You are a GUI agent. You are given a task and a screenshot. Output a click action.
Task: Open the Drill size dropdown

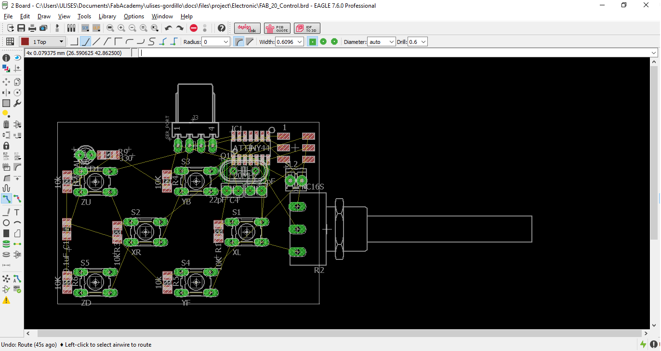(423, 42)
